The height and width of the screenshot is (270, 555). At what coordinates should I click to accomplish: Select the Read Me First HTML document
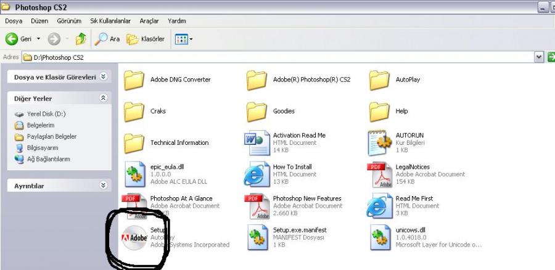point(380,206)
